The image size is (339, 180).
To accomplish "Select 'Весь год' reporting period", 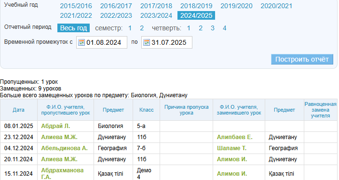I will click(x=73, y=28).
